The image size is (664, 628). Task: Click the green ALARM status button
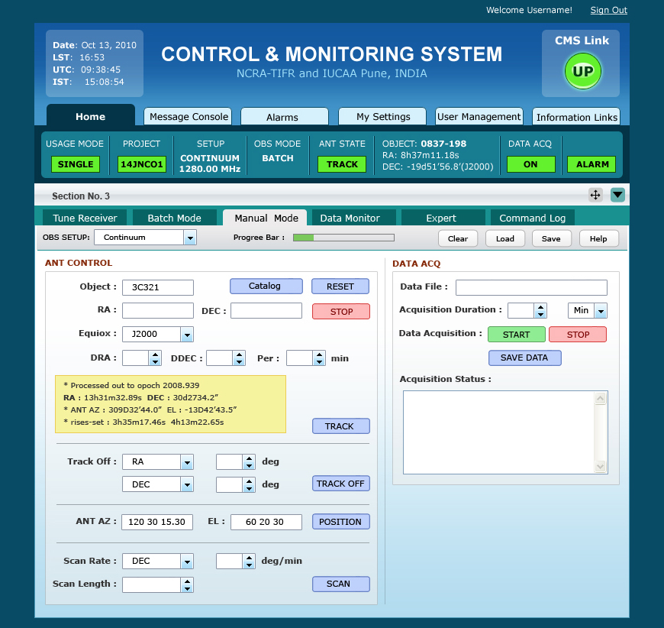(x=591, y=164)
